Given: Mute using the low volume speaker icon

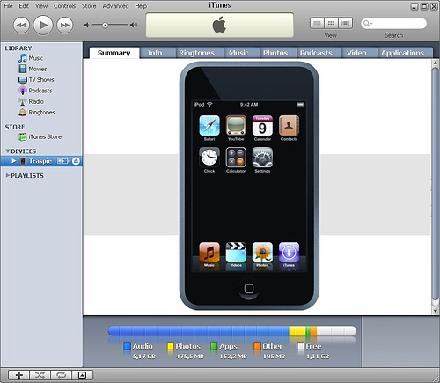Looking at the screenshot, I should click(87, 26).
